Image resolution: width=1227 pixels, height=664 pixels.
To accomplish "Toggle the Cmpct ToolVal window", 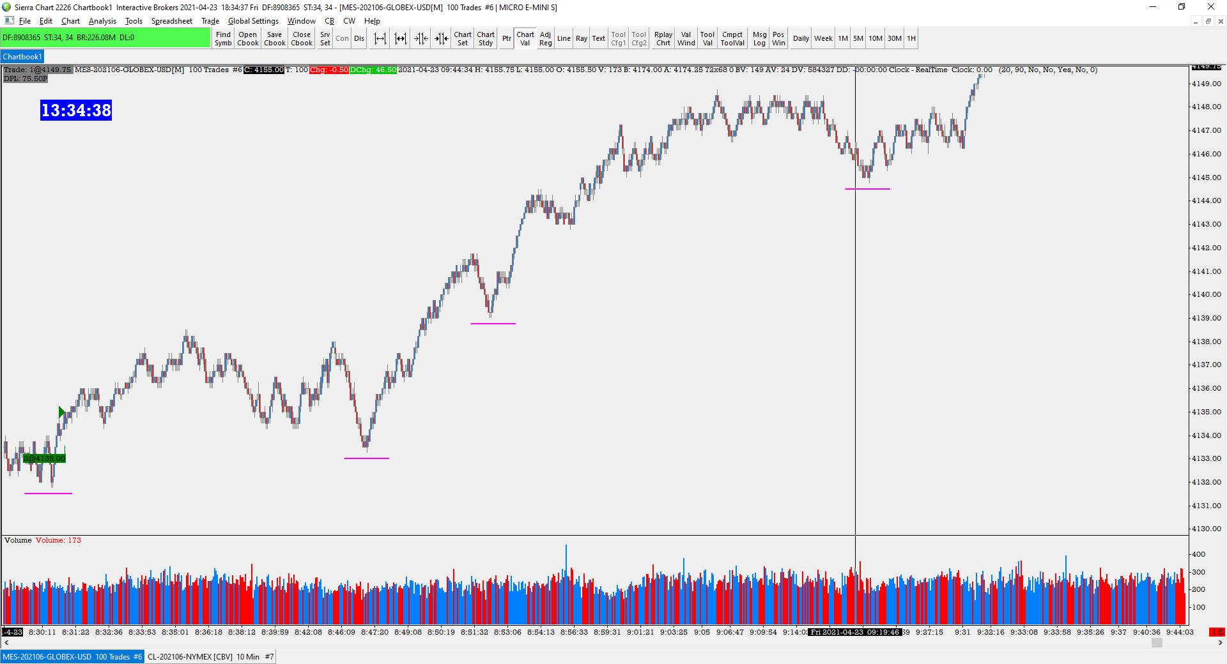I will pos(732,39).
